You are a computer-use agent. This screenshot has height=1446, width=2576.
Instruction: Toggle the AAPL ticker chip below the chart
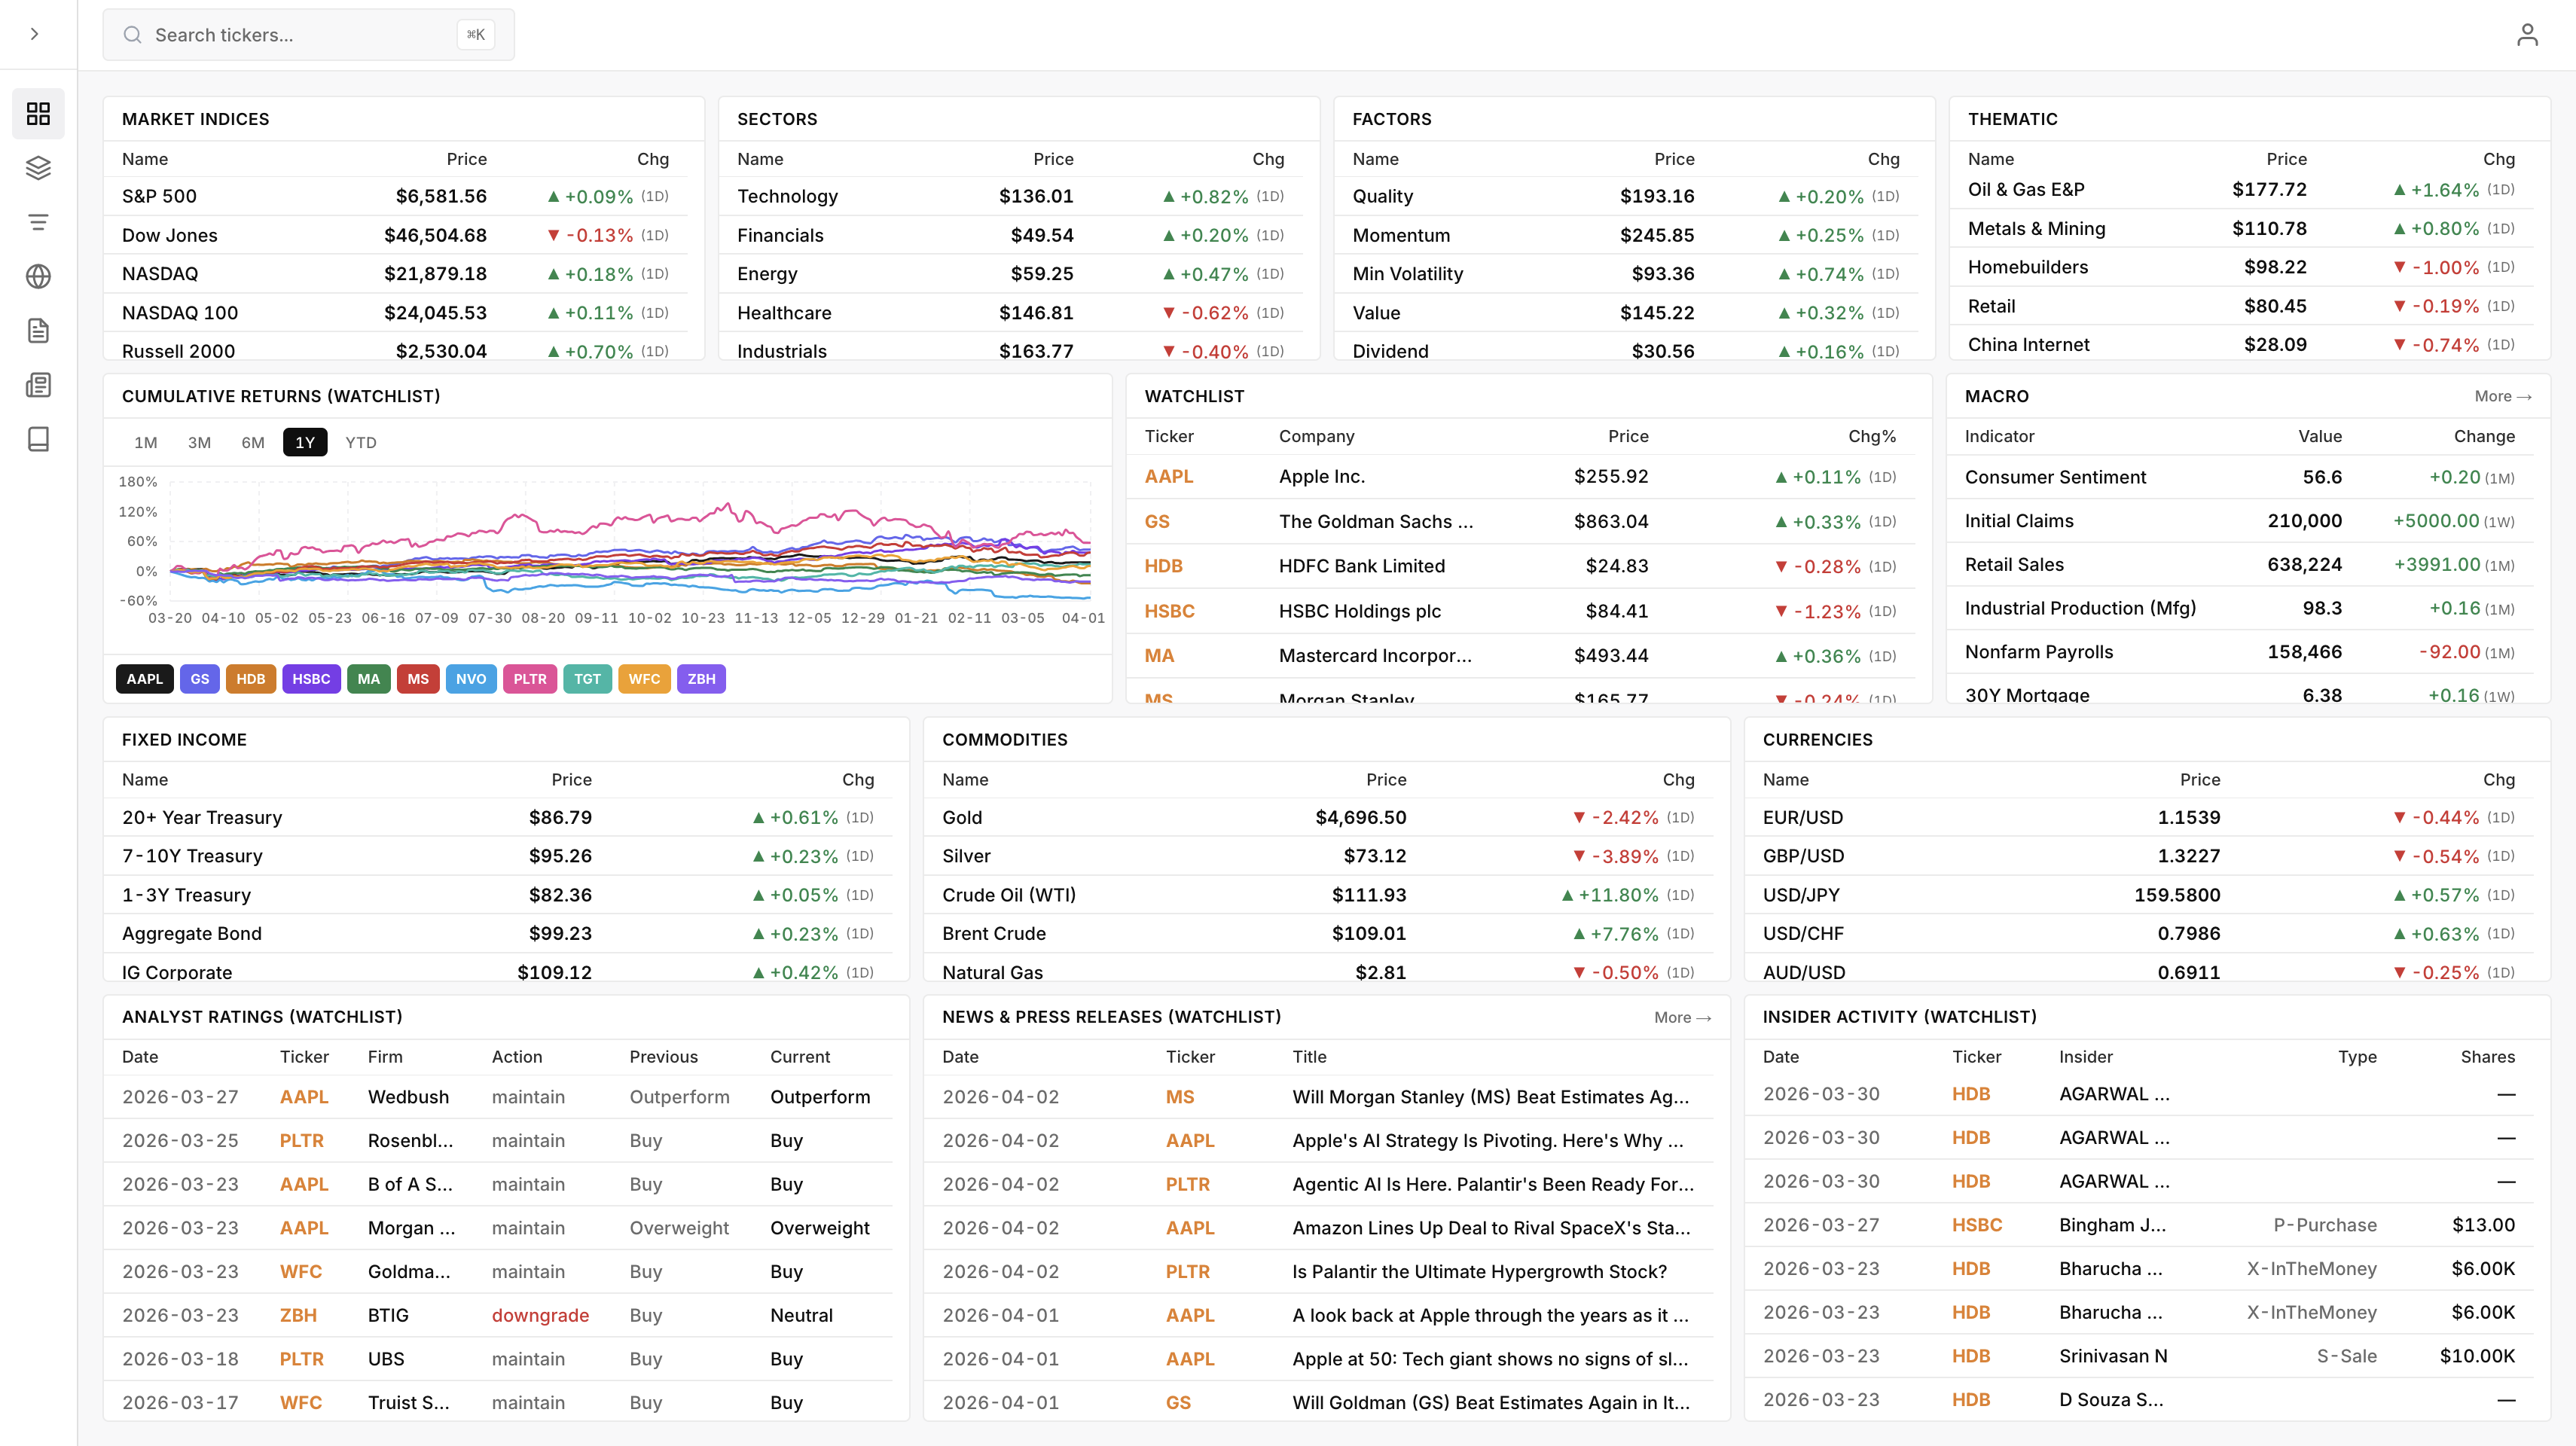click(x=144, y=679)
